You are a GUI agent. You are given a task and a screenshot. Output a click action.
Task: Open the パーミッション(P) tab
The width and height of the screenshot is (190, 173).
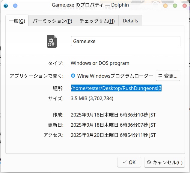pyautogui.click(x=52, y=21)
